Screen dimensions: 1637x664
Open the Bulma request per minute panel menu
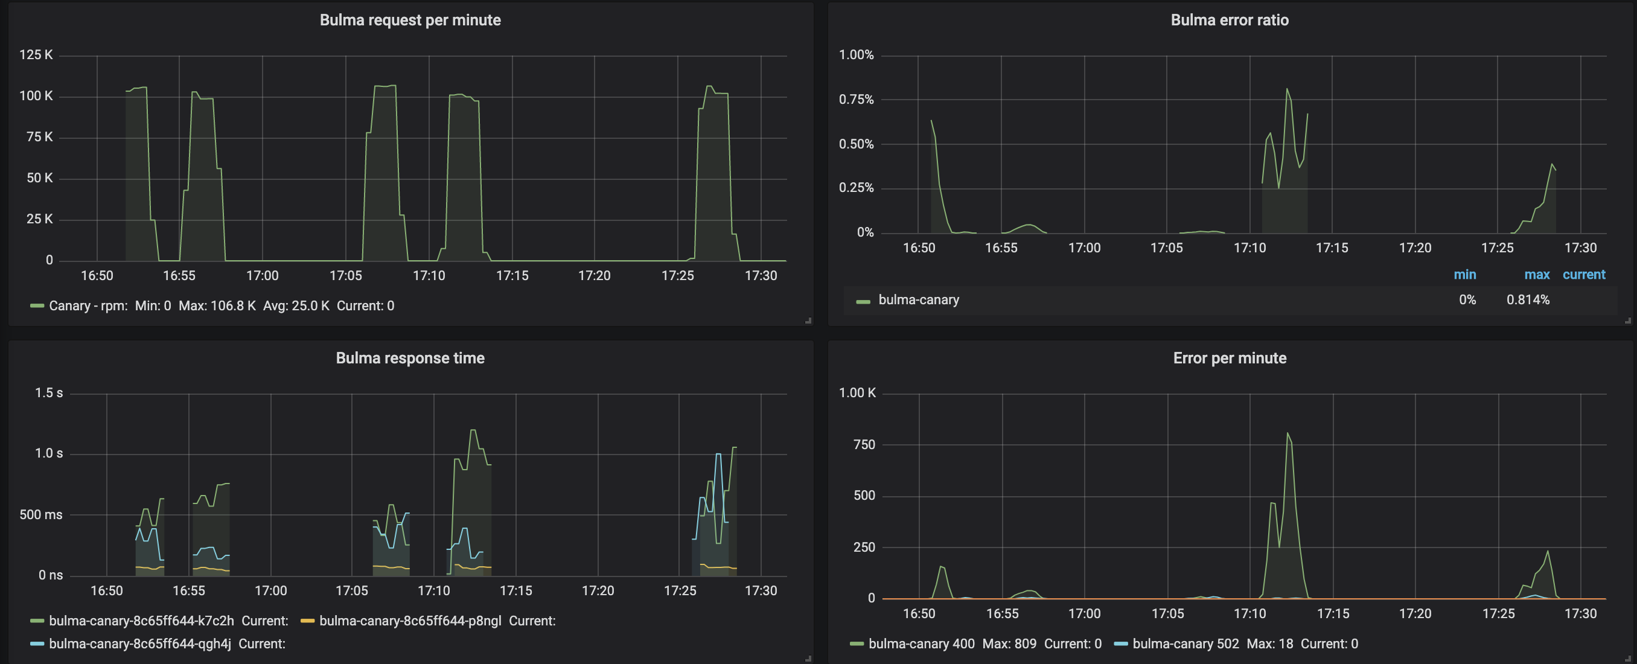coord(410,20)
